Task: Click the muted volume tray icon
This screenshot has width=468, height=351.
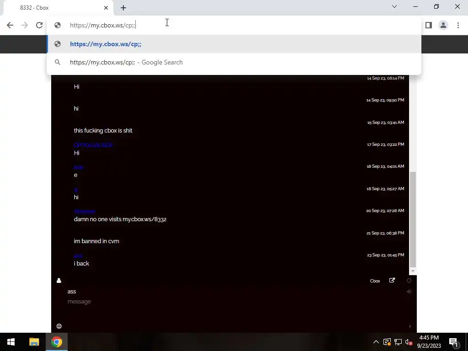Action: pos(409,342)
